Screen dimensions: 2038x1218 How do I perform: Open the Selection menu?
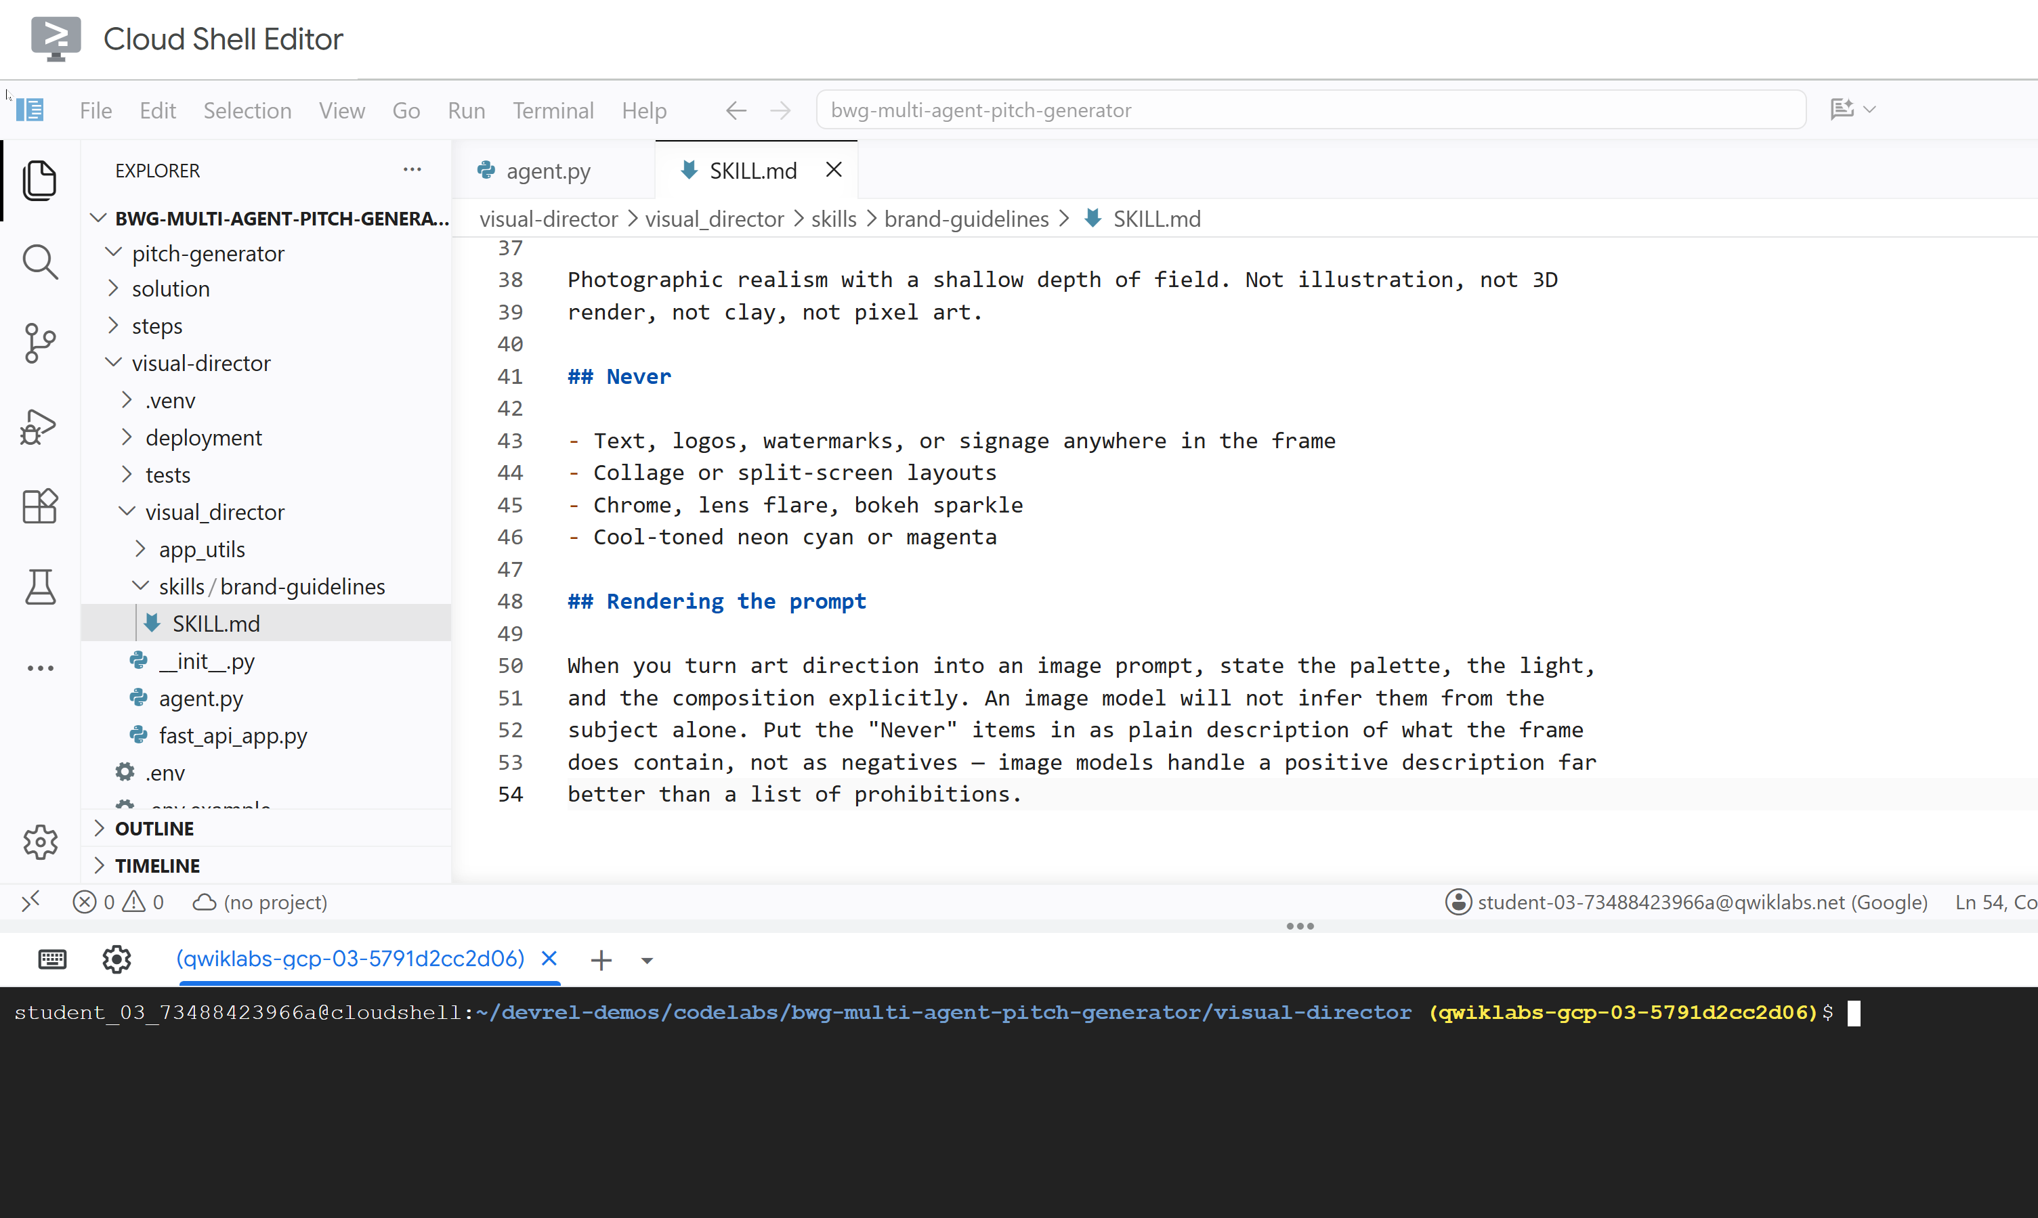[247, 110]
